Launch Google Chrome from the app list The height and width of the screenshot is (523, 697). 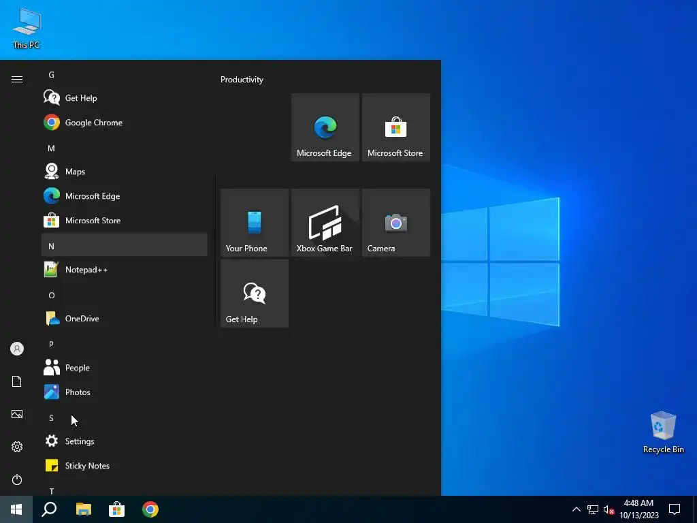(125, 123)
